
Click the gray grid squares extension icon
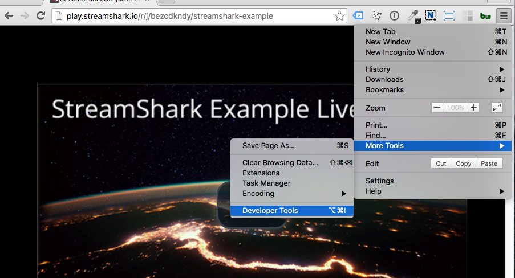point(467,16)
